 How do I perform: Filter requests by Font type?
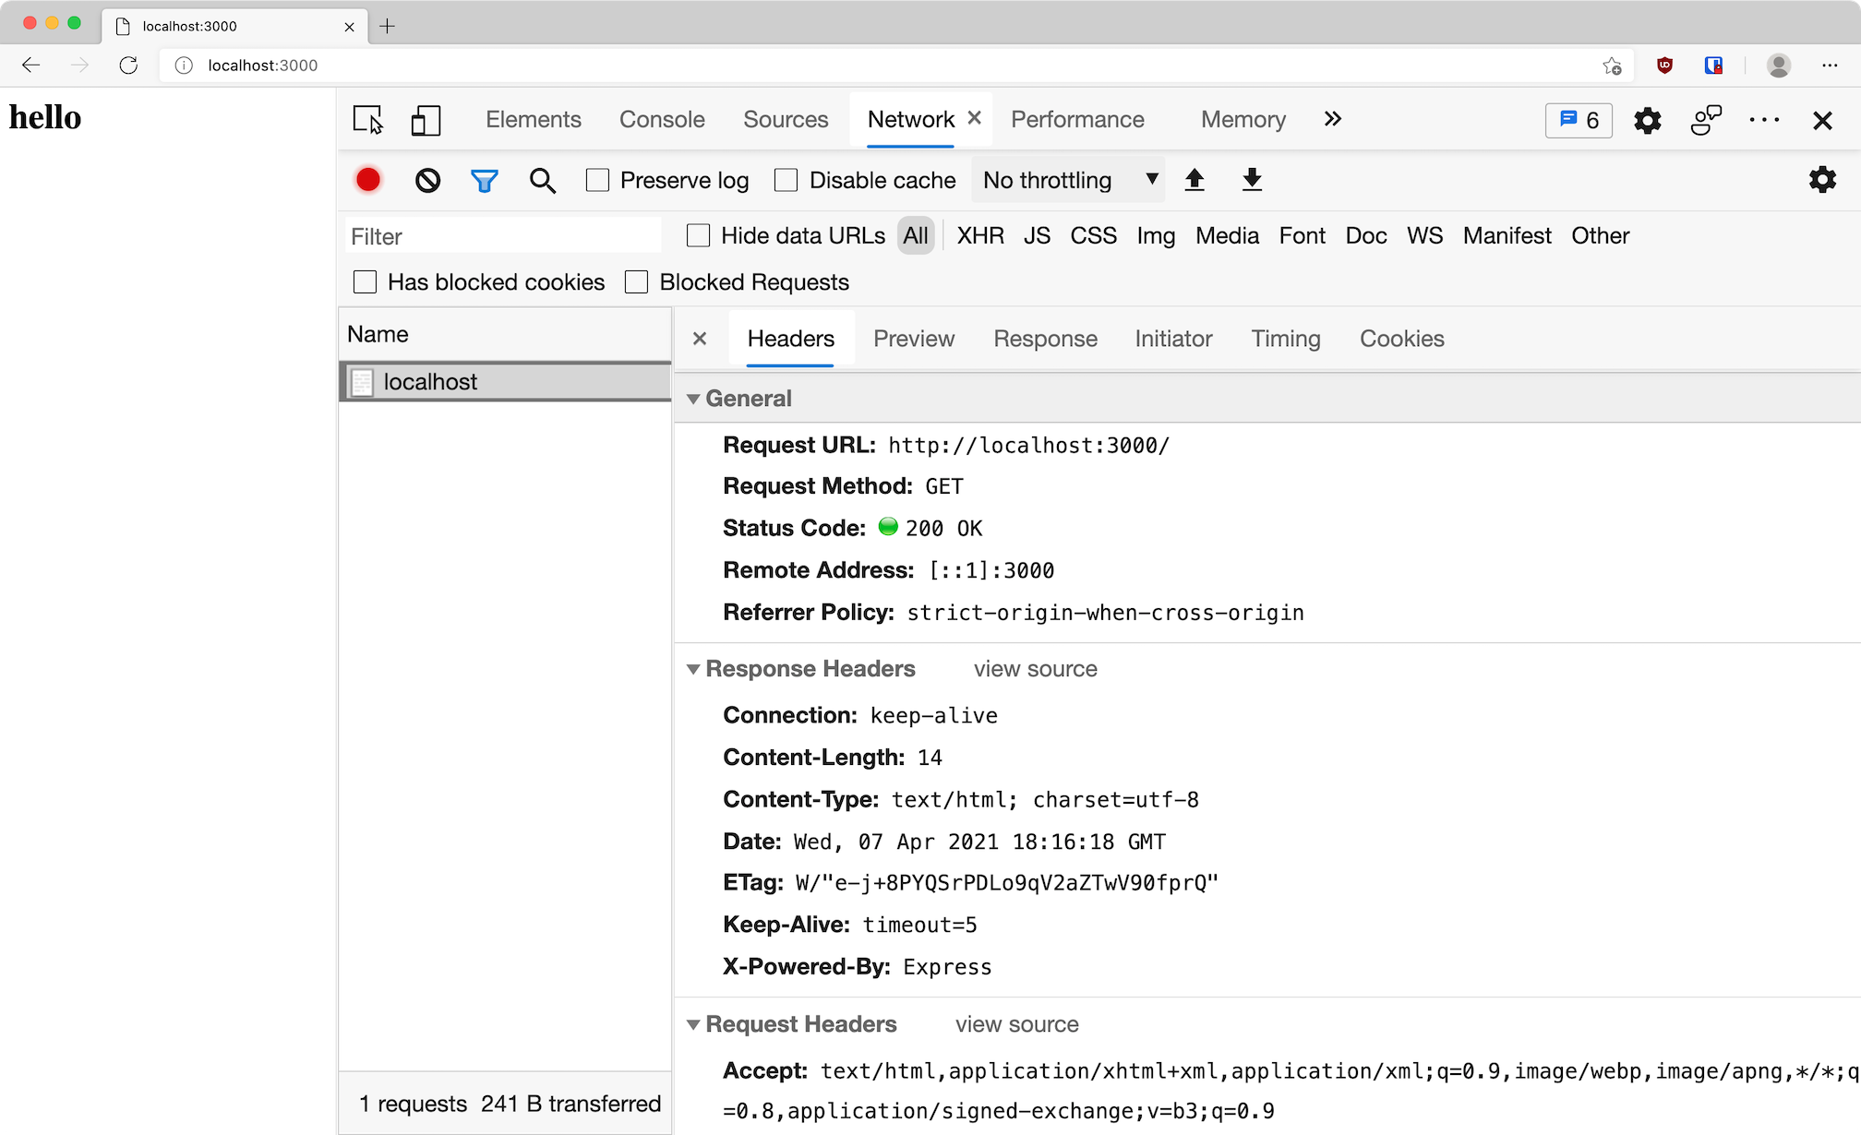[x=1302, y=235]
